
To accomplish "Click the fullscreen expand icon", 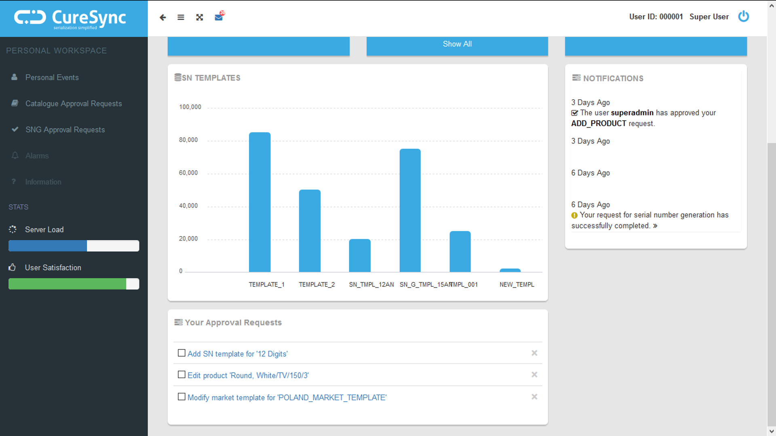I will 200,17.
